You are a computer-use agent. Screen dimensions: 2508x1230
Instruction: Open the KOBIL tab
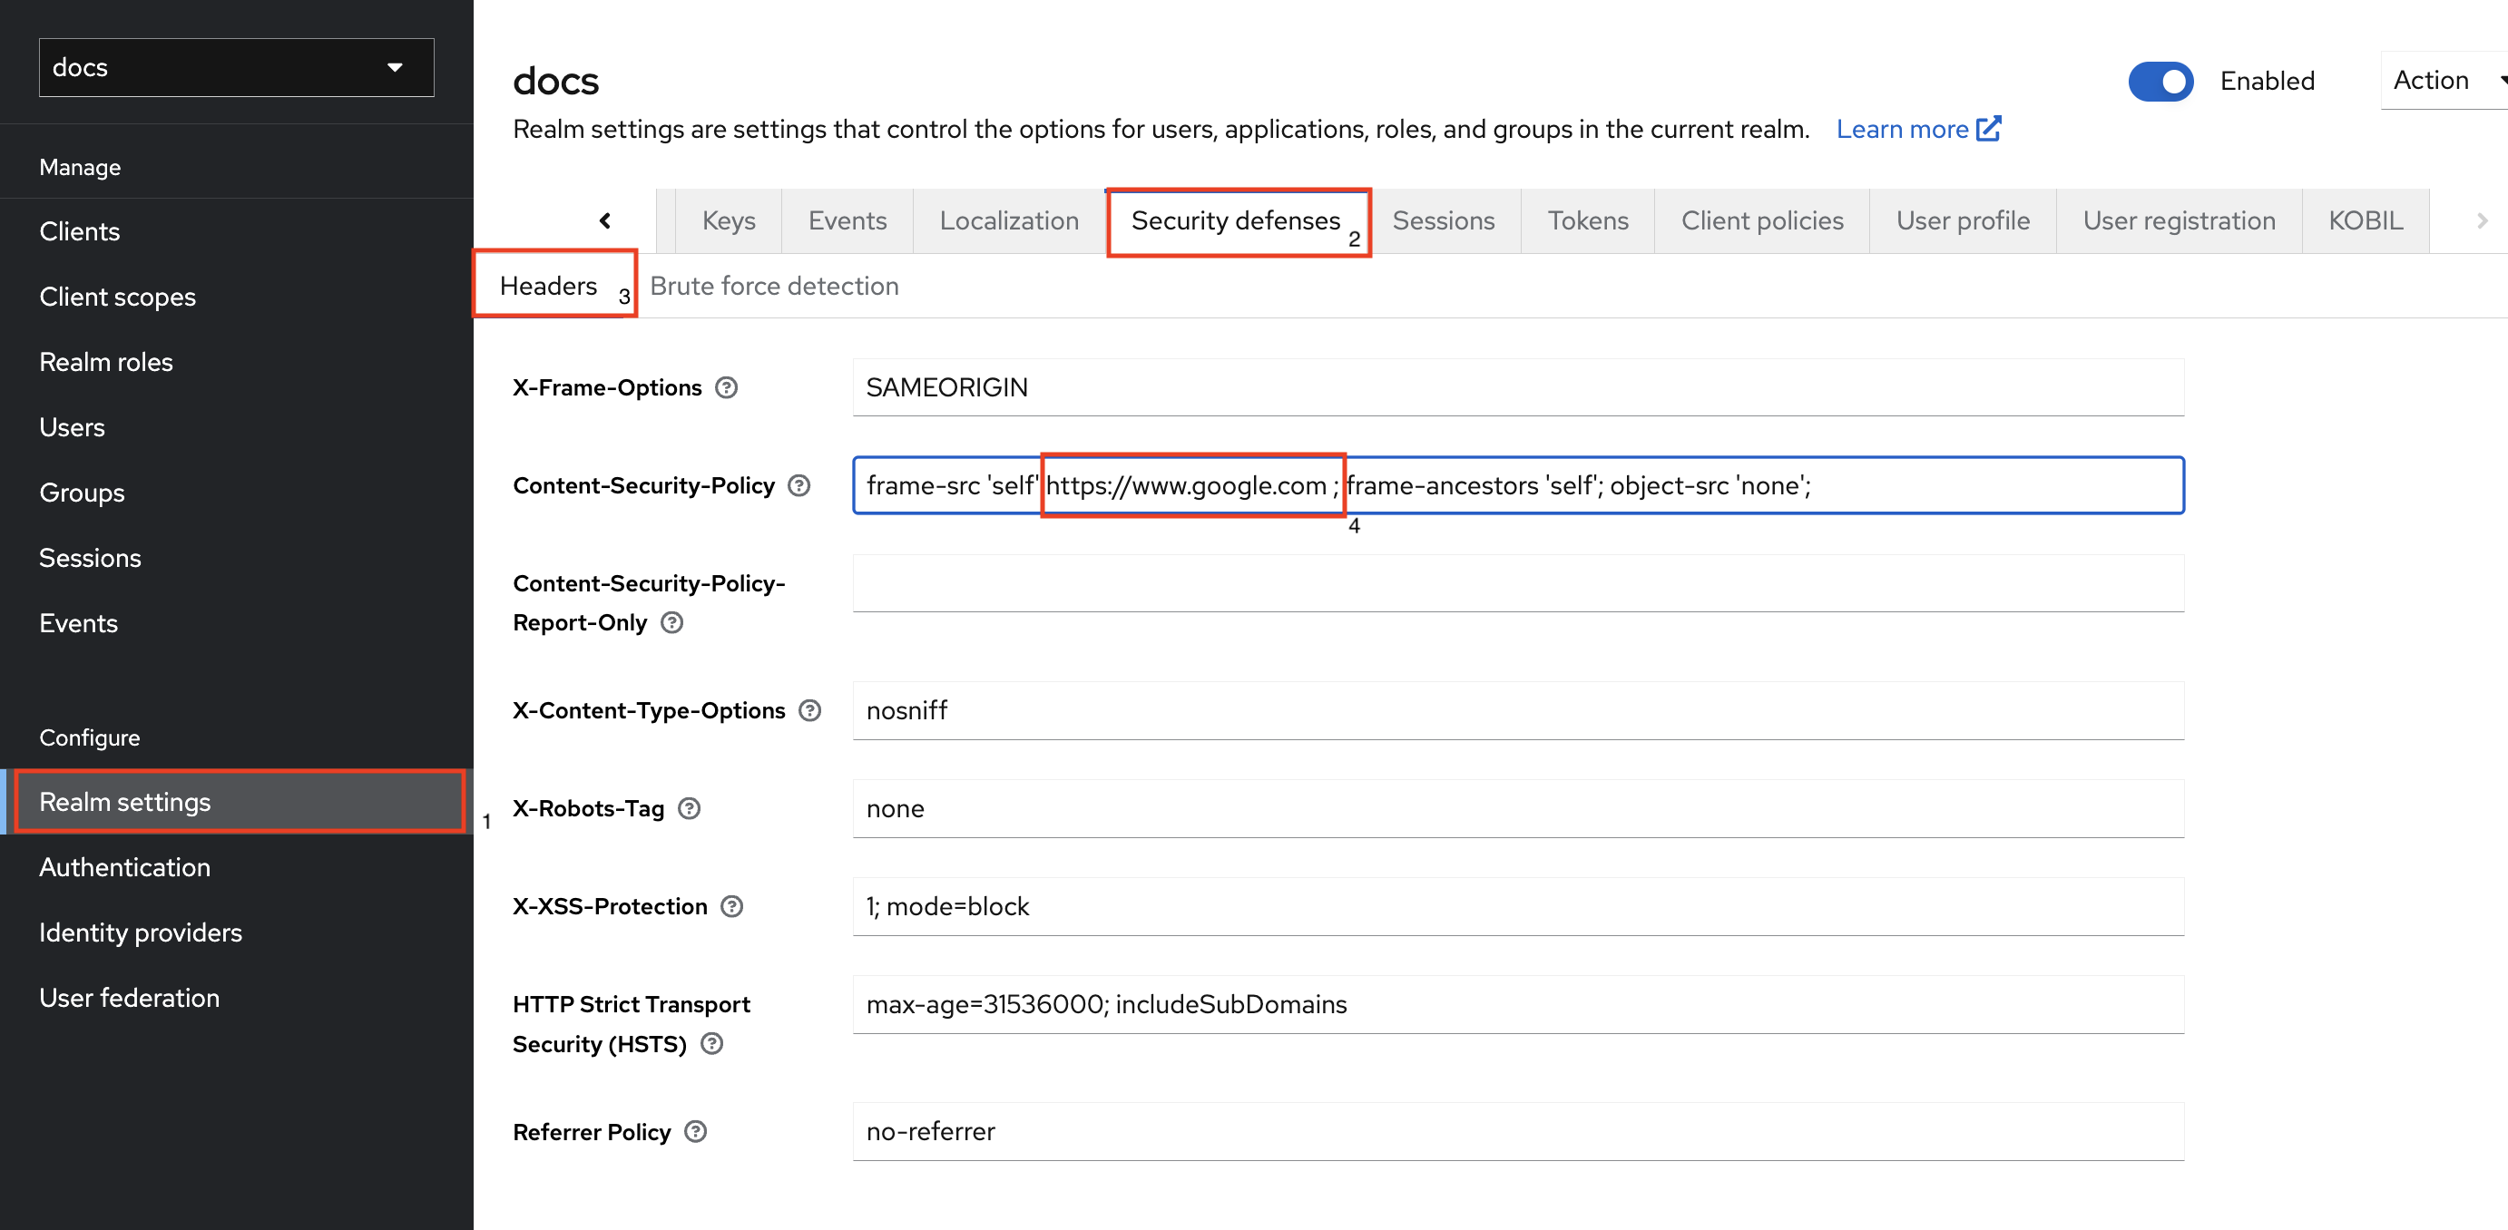coord(2366,221)
